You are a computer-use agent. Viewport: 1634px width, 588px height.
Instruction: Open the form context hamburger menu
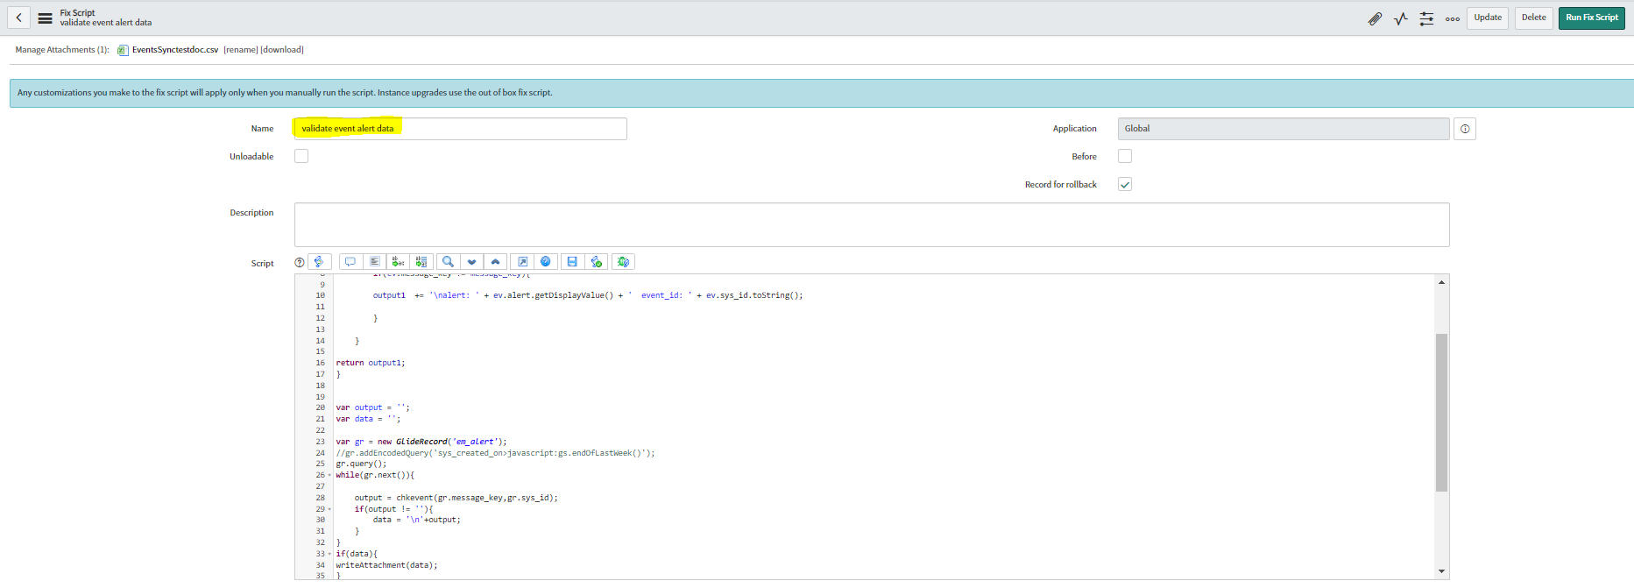click(x=45, y=18)
